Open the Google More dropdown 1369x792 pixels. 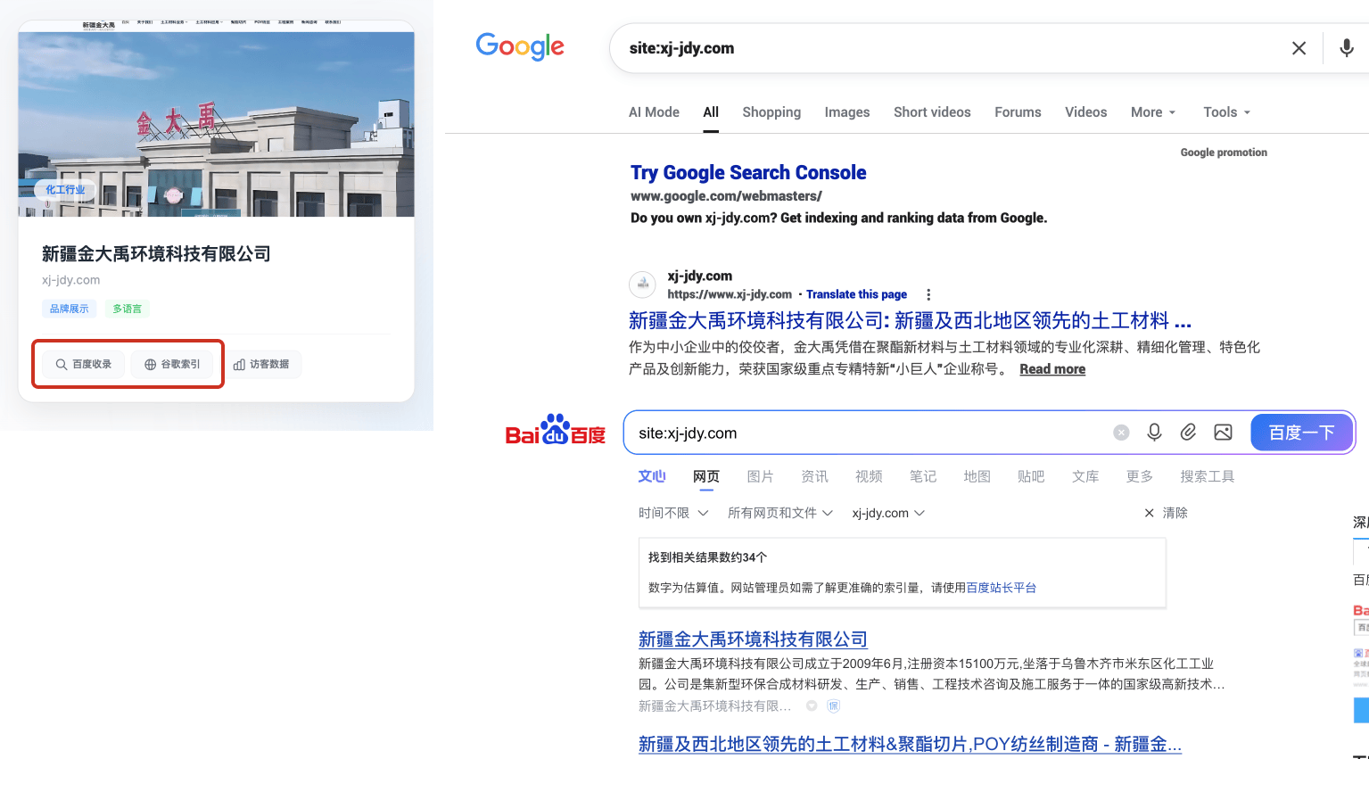[x=1152, y=112]
